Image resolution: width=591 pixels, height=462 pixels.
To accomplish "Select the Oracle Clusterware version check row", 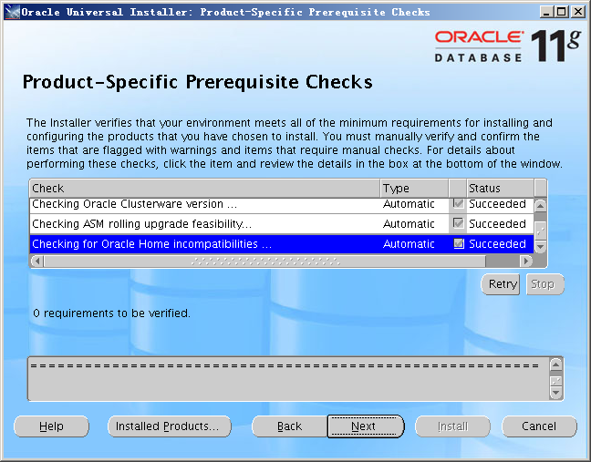I will (204, 204).
